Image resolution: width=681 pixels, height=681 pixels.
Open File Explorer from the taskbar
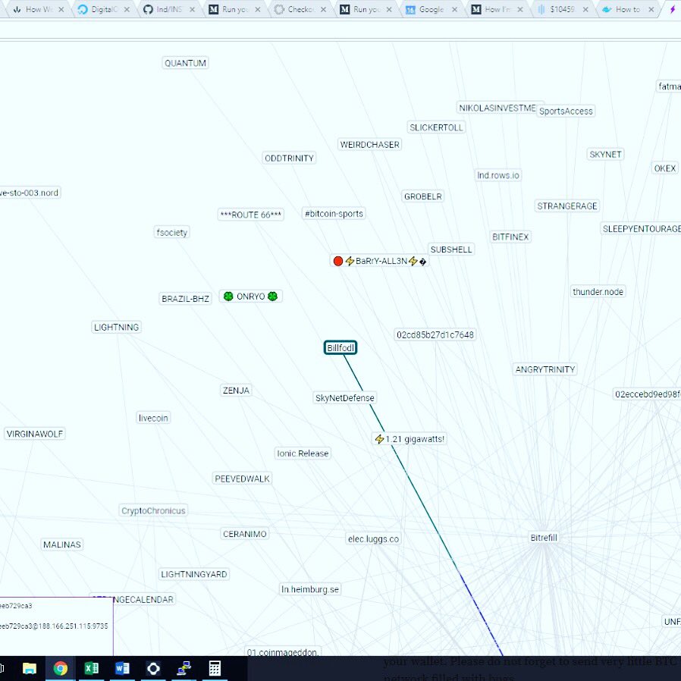[29, 668]
